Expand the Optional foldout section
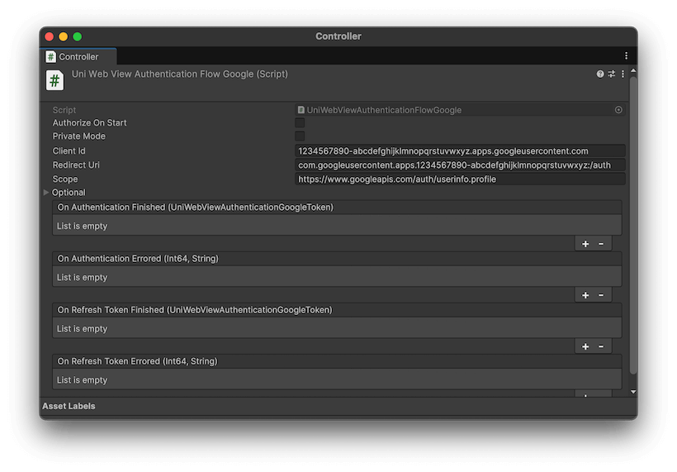The image size is (677, 472). click(46, 193)
